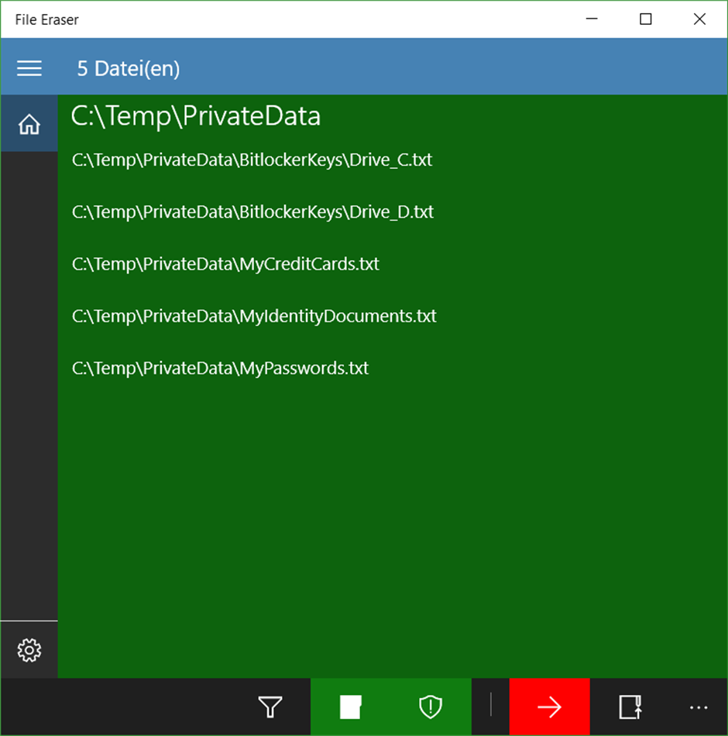Click the shield warning icon
The width and height of the screenshot is (728, 736).
[431, 707]
